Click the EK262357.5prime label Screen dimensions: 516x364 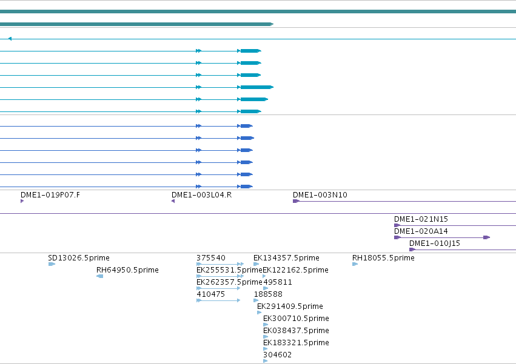coord(229,282)
